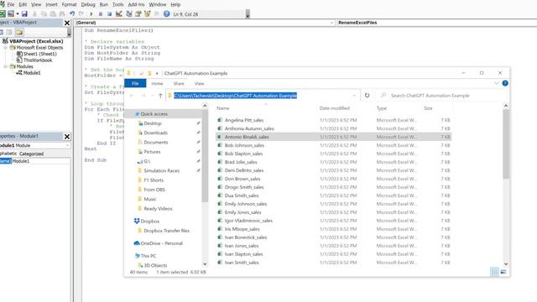Image resolution: width=537 pixels, height=302 pixels.
Task: Click the Save icon in VBA toolbar
Action: [x=24, y=14]
